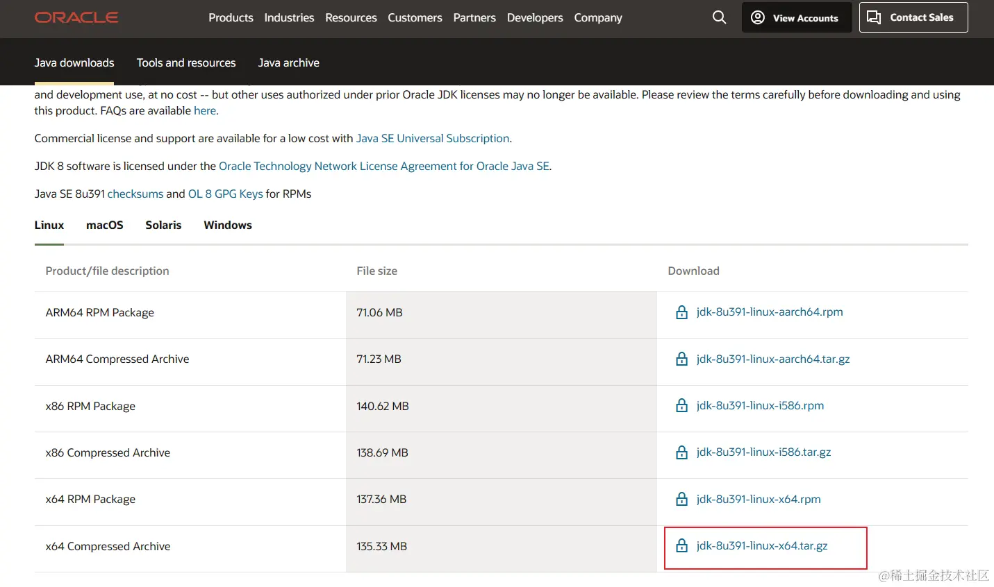
Task: Download jdk-8u391-linux-aarch64.rpm
Action: point(770,312)
